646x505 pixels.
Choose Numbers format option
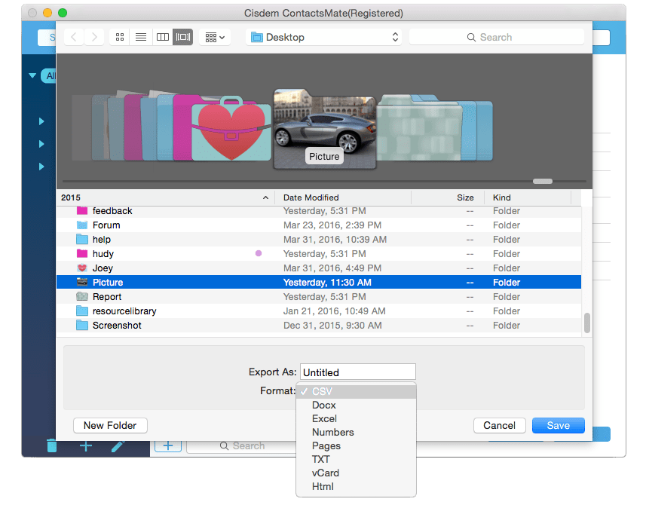point(356,432)
